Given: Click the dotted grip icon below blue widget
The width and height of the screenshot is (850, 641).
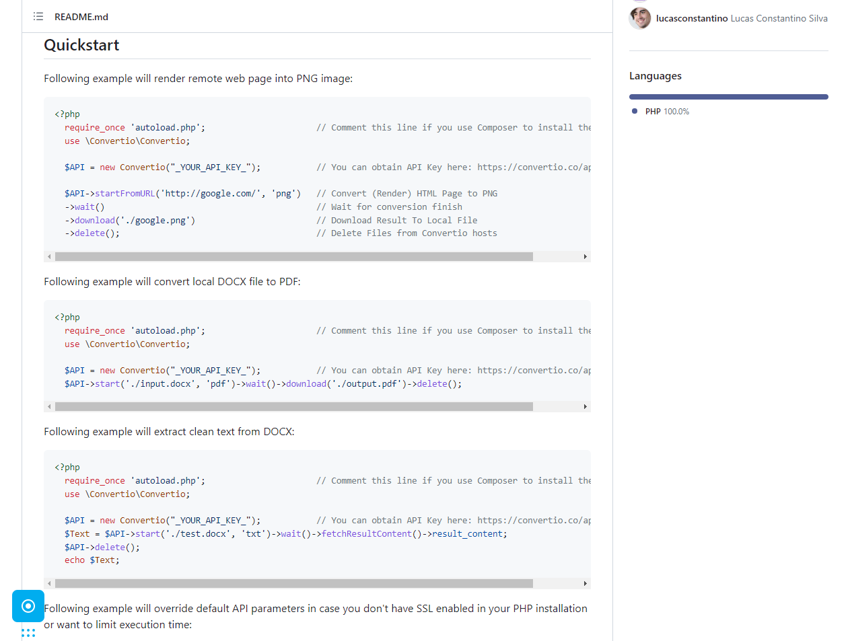Looking at the screenshot, I should click(28, 633).
